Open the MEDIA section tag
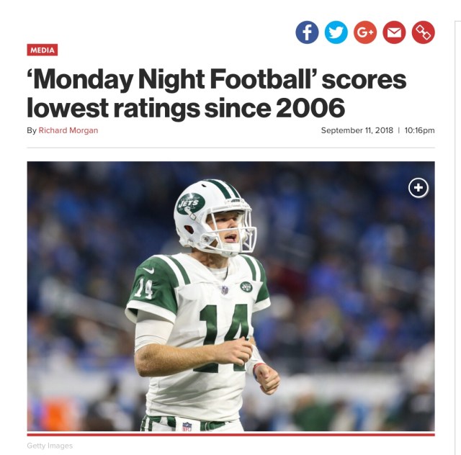 pos(42,50)
